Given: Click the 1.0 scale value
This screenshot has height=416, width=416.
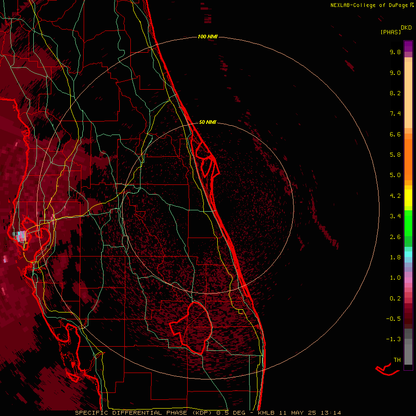Looking at the screenshot, I should coord(395,278).
